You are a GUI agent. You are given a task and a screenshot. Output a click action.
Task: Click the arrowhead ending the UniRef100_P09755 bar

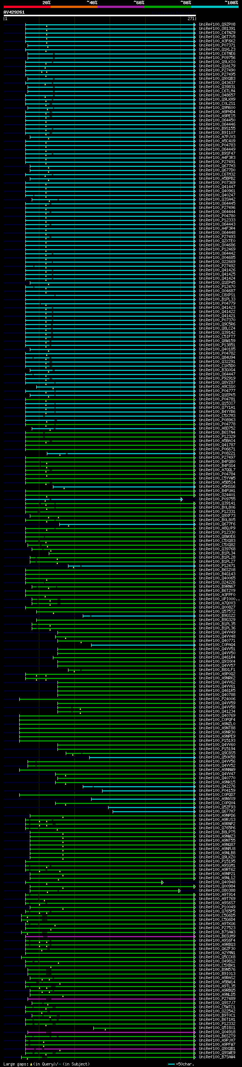[x=181, y=499]
